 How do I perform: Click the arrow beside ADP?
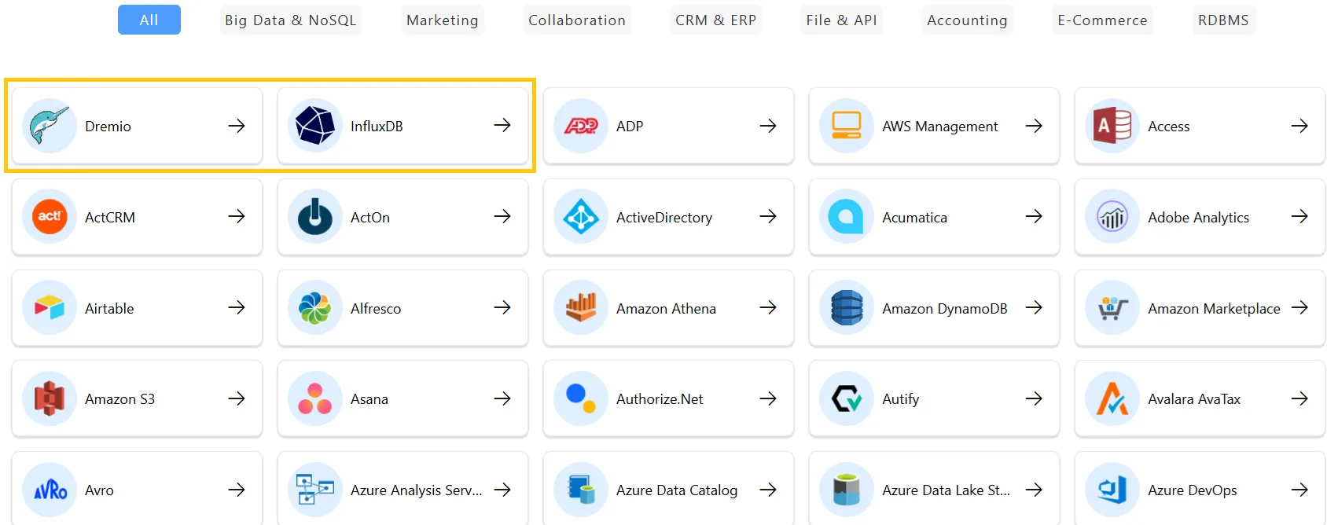[768, 126]
